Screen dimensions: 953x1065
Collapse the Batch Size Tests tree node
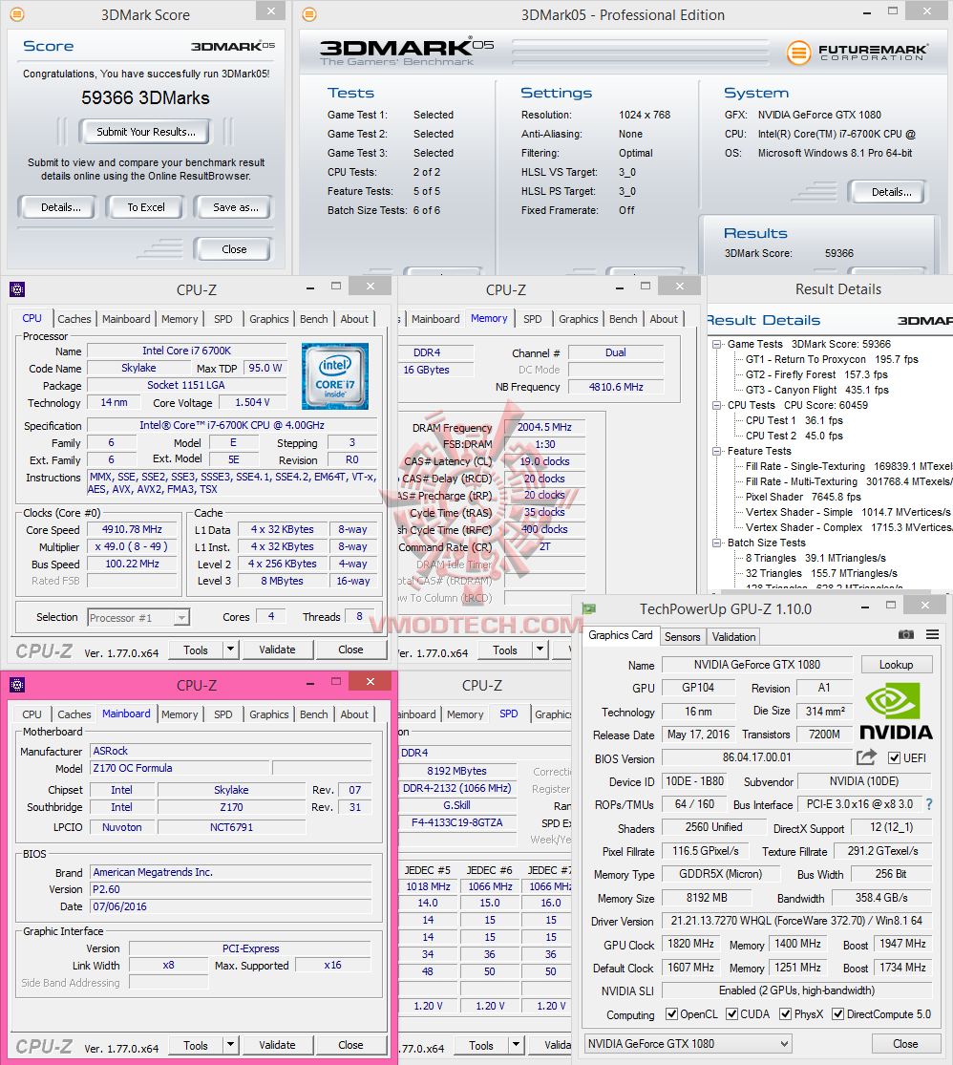(716, 543)
